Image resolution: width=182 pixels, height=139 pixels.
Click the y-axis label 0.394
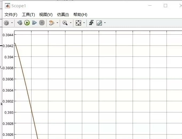point(9,57)
